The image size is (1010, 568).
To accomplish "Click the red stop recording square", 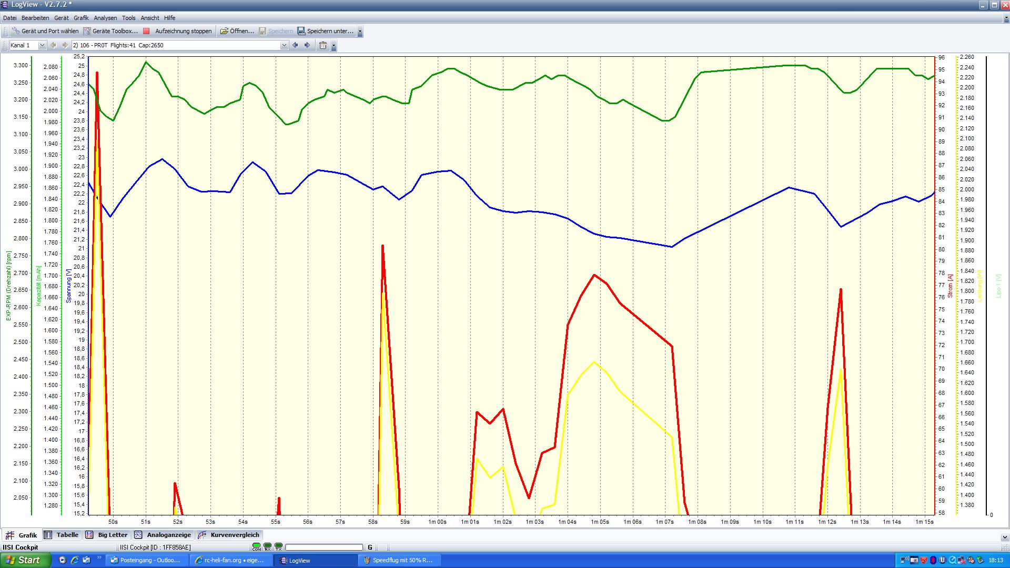I will click(x=147, y=31).
